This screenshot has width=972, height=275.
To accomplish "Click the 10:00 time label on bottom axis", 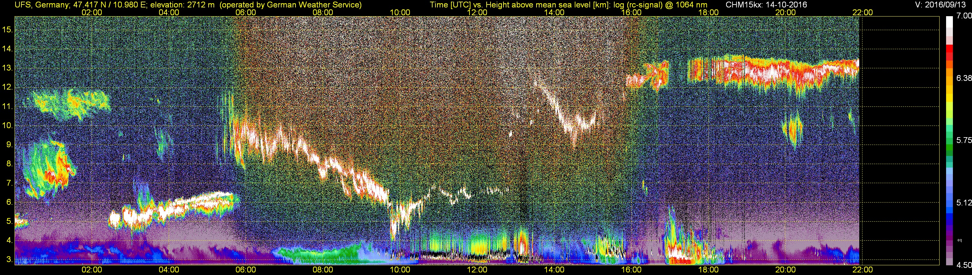I will (x=400, y=270).
